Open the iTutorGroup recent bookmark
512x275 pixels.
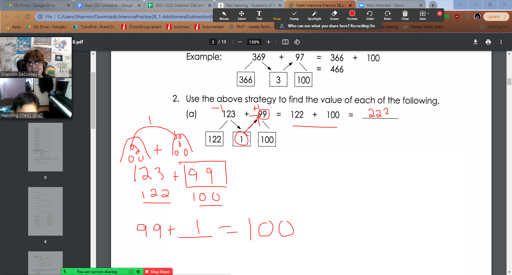[x=141, y=27]
